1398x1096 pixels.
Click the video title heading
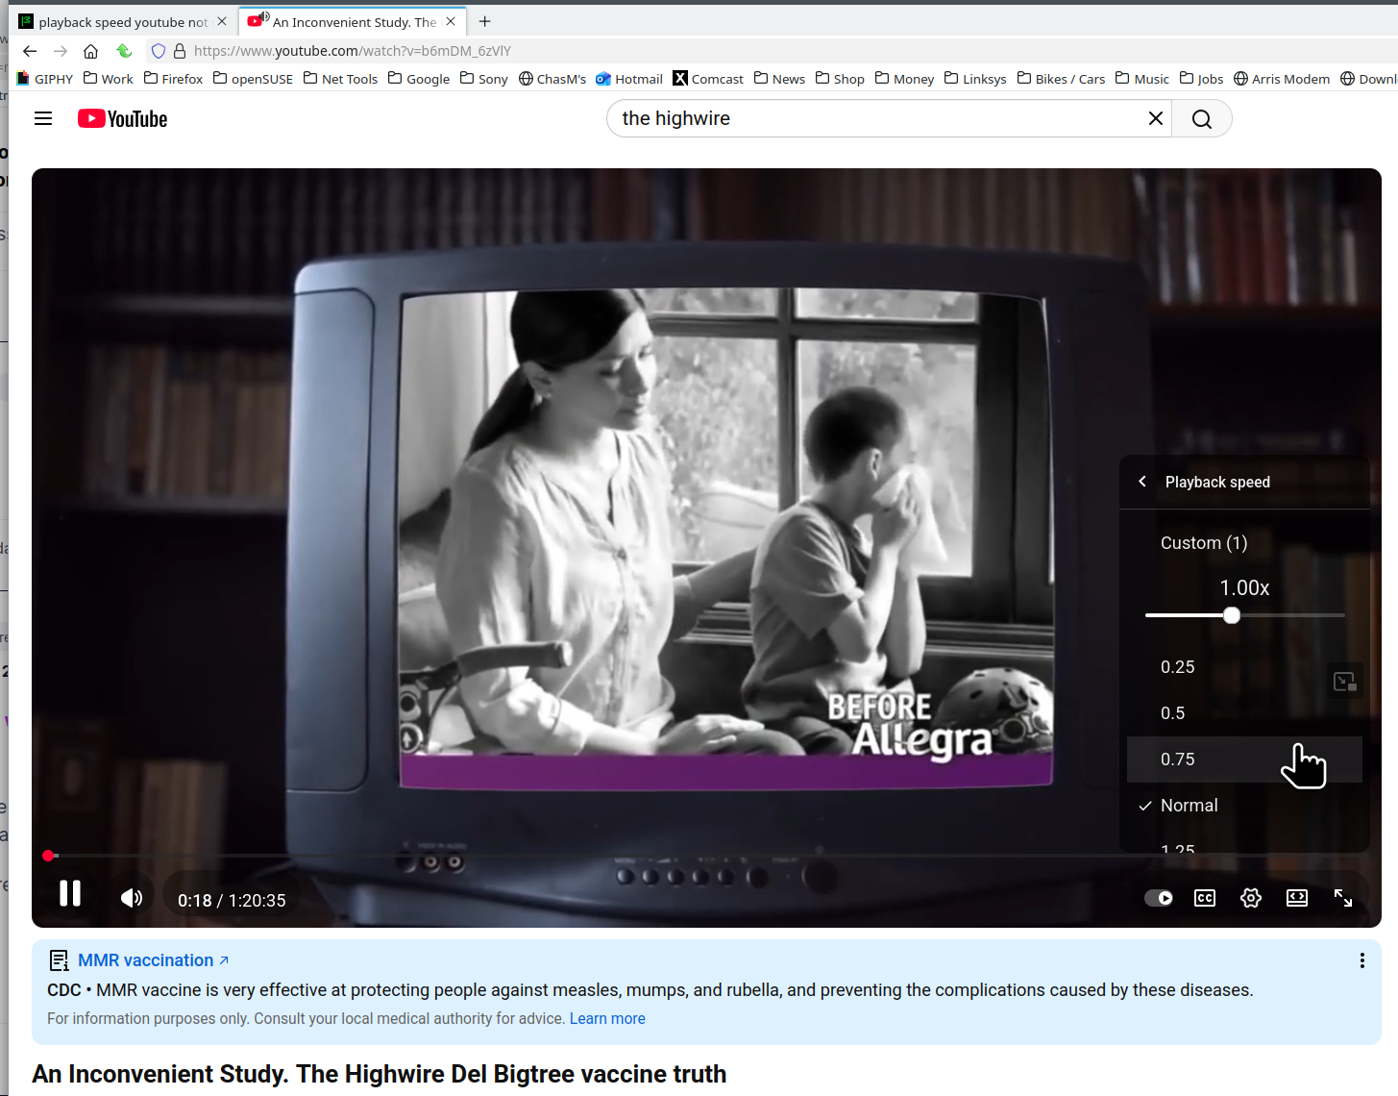coord(380,1074)
